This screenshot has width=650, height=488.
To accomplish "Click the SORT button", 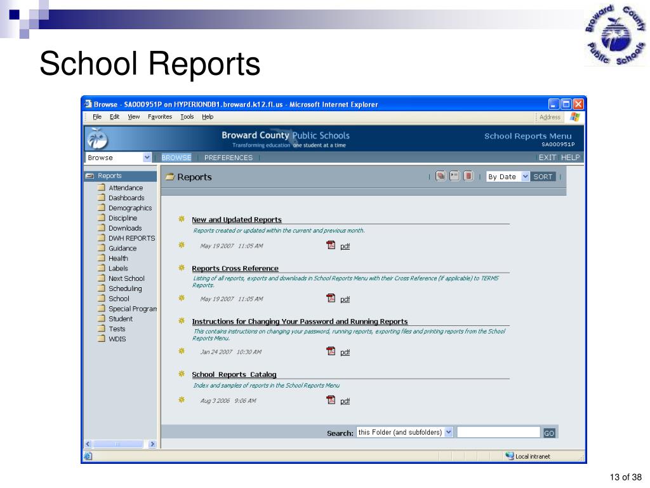I will tap(543, 177).
